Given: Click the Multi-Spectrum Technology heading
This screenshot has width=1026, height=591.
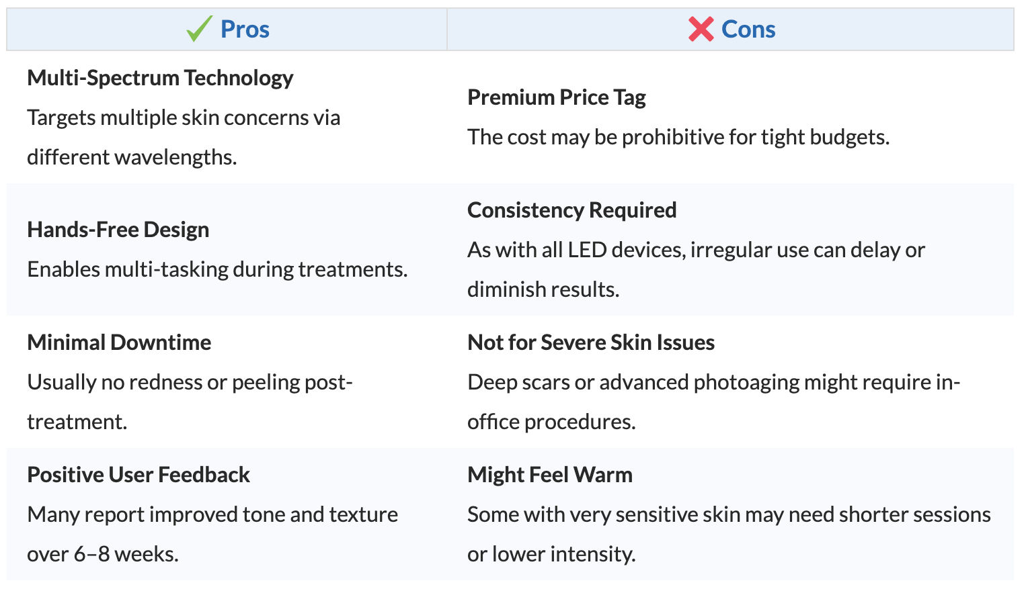Looking at the screenshot, I should [x=160, y=78].
